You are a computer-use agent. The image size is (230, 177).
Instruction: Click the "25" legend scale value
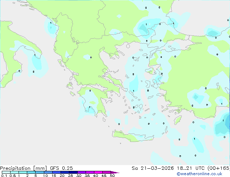[x=70, y=176]
